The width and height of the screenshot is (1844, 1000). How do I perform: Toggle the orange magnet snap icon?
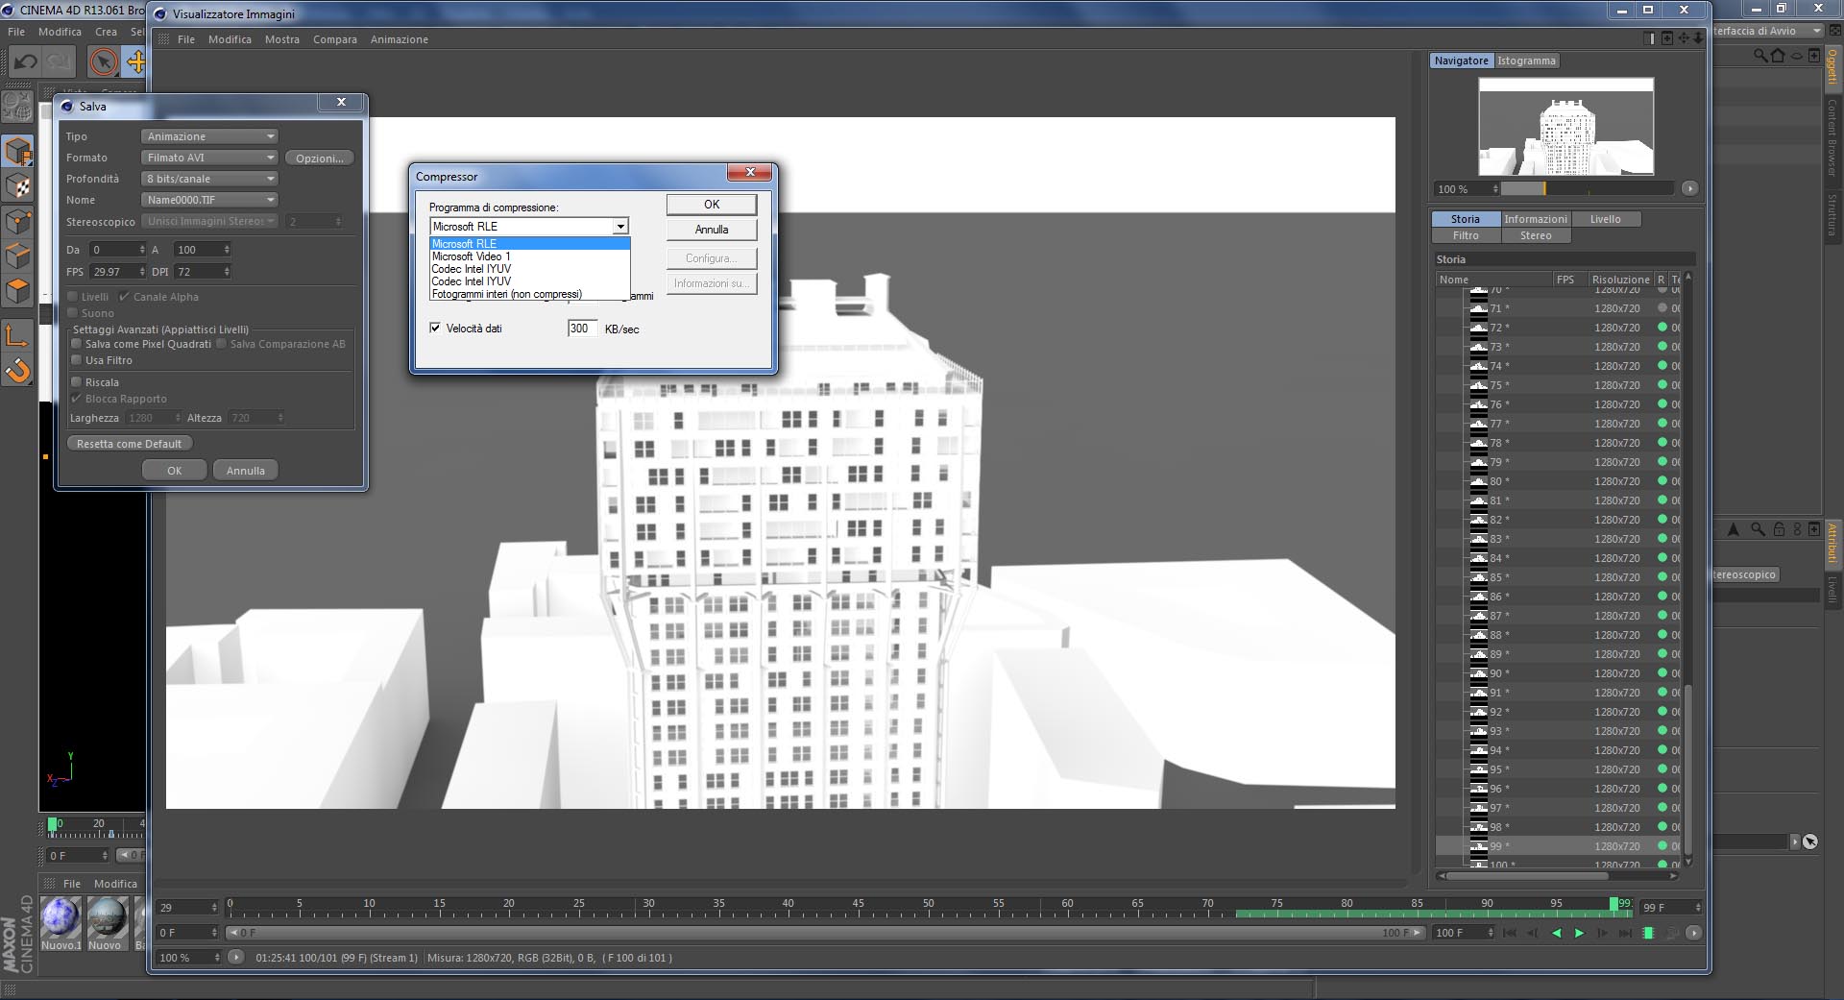(x=18, y=370)
